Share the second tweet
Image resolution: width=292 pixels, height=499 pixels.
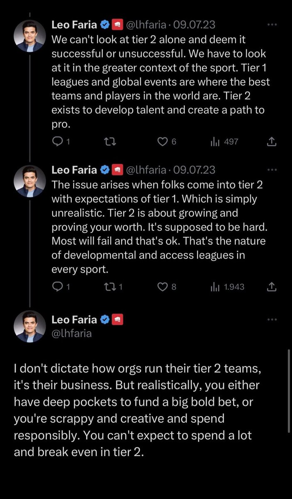(271, 287)
